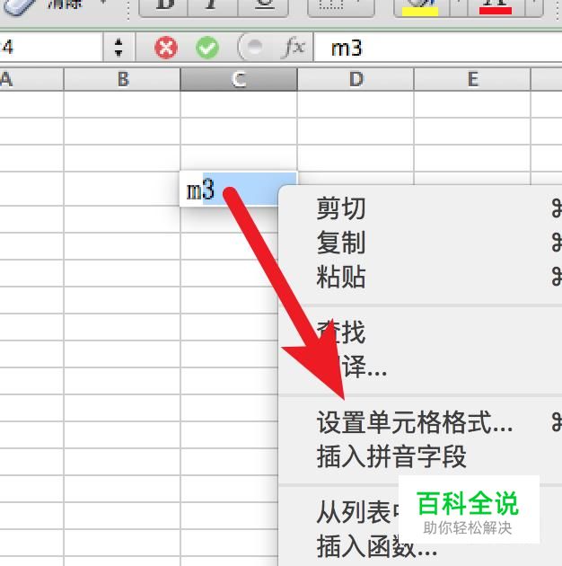Viewport: 562px width, 566px height.
Task: Toggle italic formatting
Action: coord(213,7)
